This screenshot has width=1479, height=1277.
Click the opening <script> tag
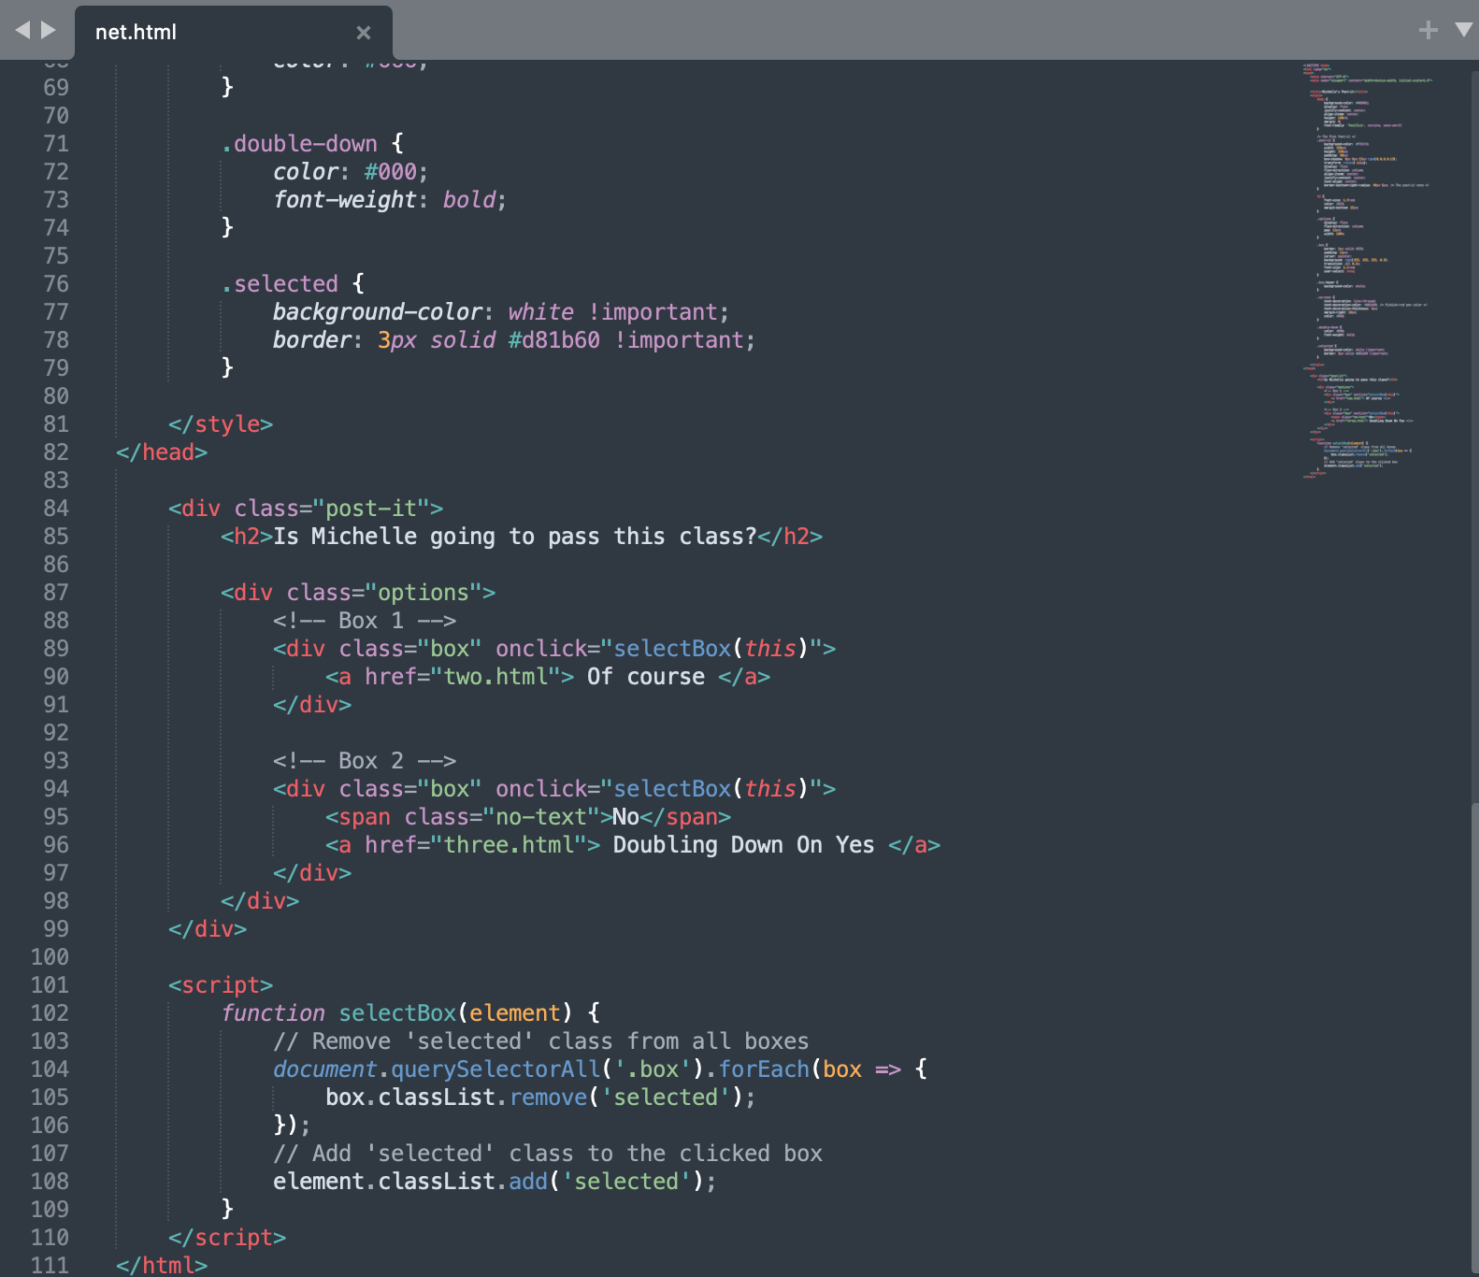(221, 985)
